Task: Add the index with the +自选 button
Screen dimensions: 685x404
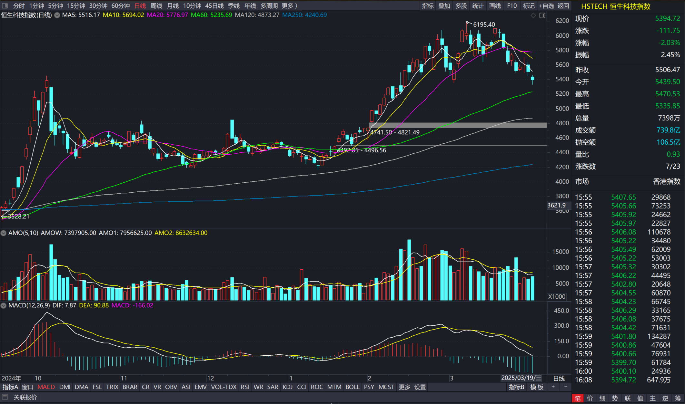Action: [546, 6]
